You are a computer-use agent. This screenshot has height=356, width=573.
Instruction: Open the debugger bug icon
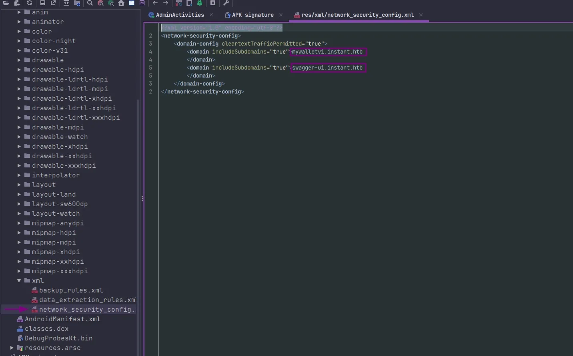pyautogui.click(x=200, y=3)
